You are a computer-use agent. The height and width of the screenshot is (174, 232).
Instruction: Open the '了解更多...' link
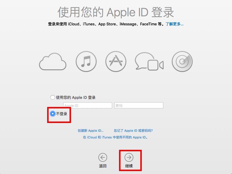tap(174, 24)
